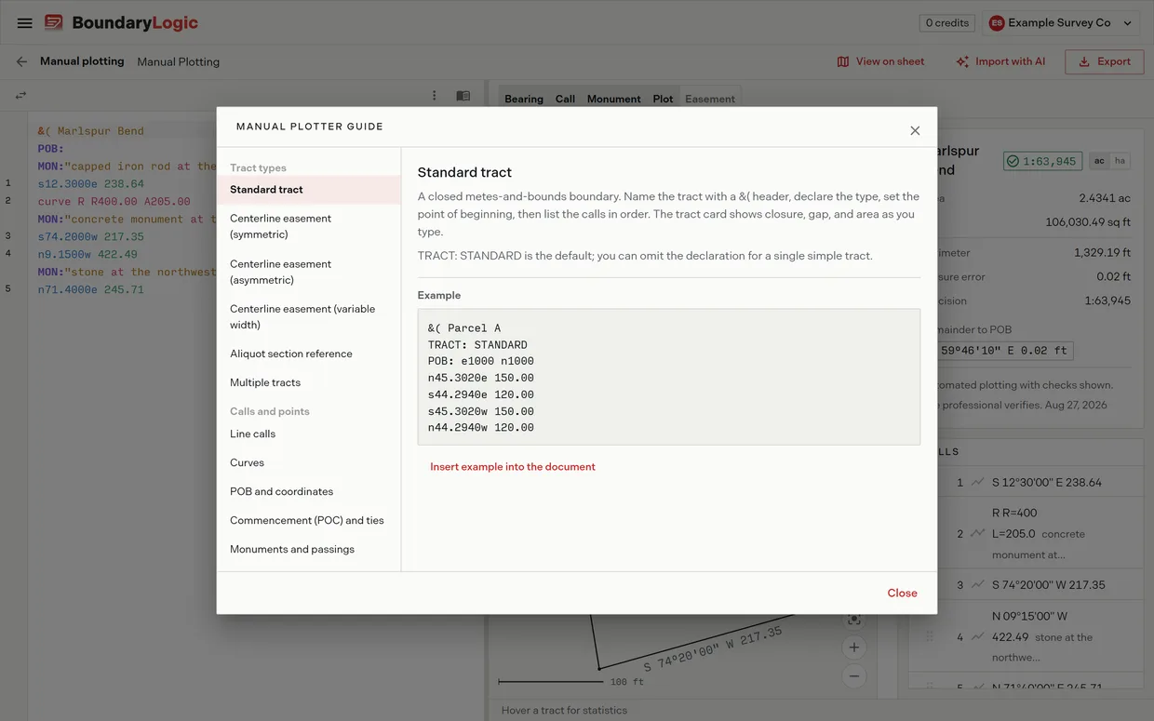
Task: Open the editor three-dot options menu
Action: [434, 96]
